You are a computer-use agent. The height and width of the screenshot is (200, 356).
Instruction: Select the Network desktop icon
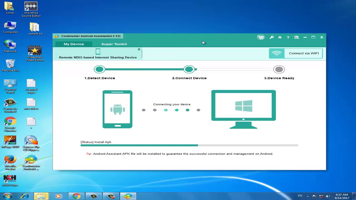(10, 46)
